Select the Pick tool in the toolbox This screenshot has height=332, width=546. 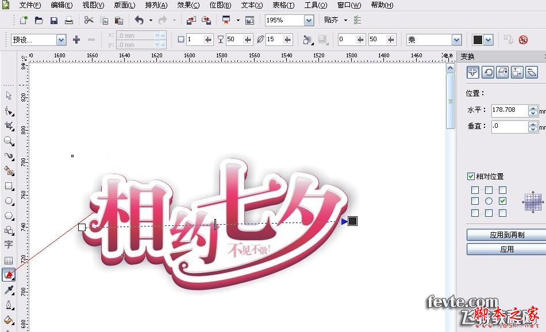(x=9, y=96)
